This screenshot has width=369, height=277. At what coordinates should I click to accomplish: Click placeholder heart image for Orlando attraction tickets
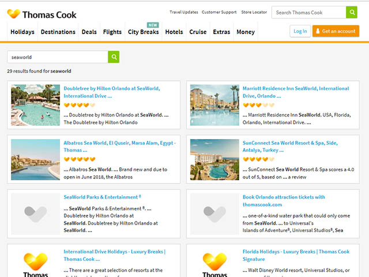point(214,214)
